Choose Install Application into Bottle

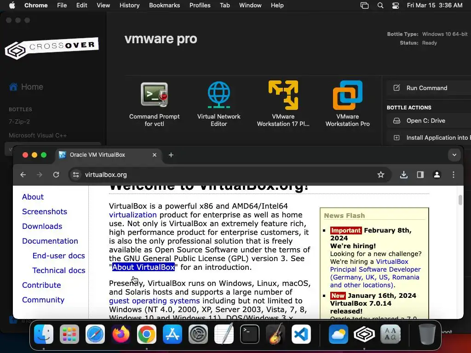(x=428, y=137)
